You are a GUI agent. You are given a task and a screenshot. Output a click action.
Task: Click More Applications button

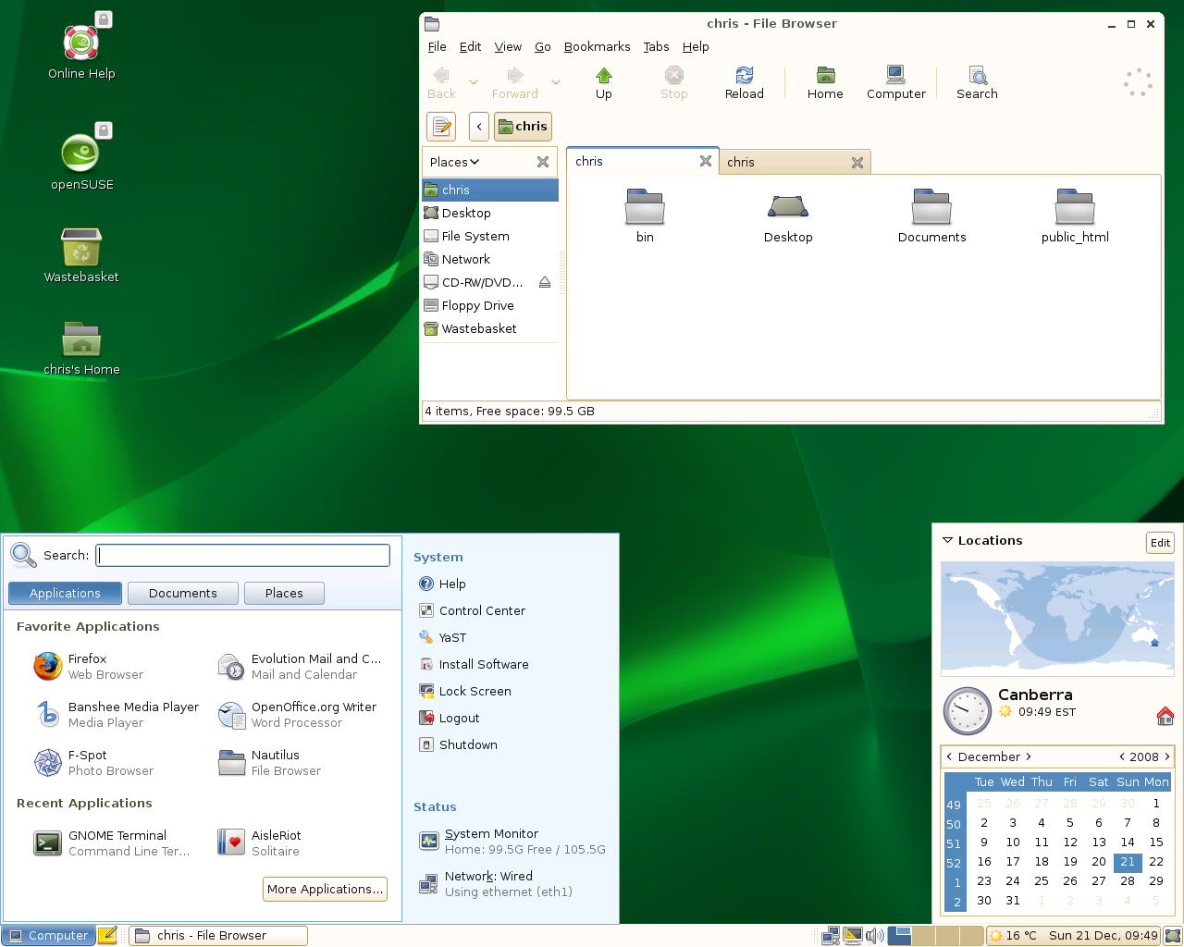[325, 889]
